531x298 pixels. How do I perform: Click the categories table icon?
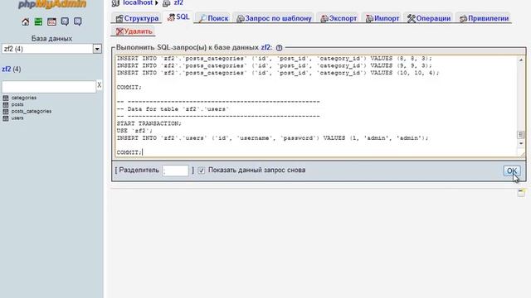[x=6, y=98]
